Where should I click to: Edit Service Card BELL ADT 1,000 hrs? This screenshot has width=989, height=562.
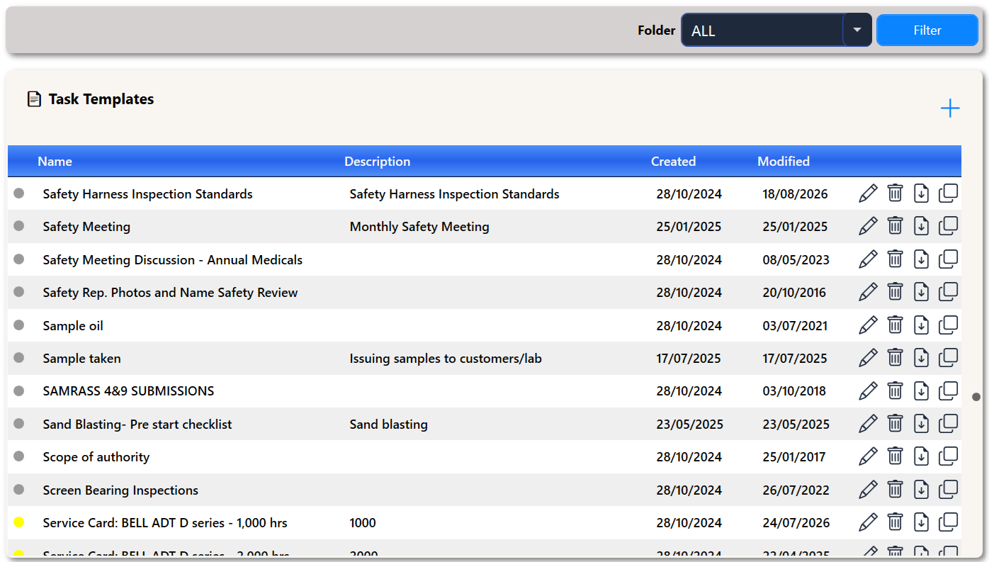[868, 522]
